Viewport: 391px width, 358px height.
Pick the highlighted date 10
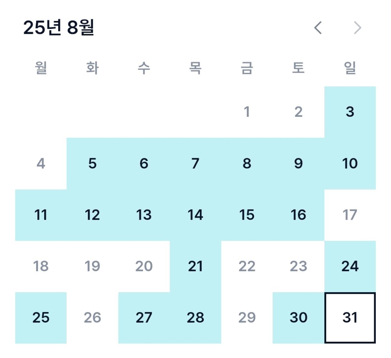(x=350, y=164)
